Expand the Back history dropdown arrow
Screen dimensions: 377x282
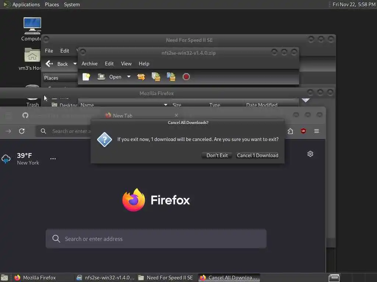coord(75,64)
